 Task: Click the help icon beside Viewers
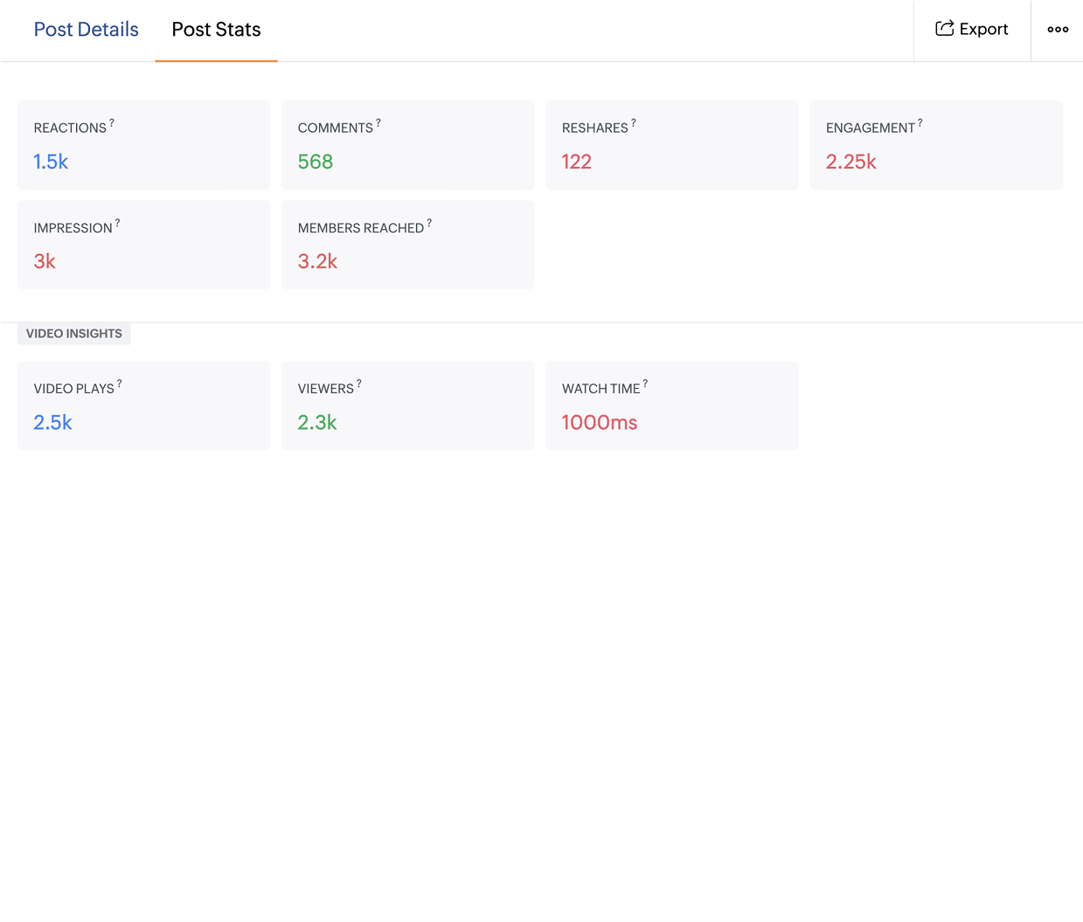[x=359, y=384]
